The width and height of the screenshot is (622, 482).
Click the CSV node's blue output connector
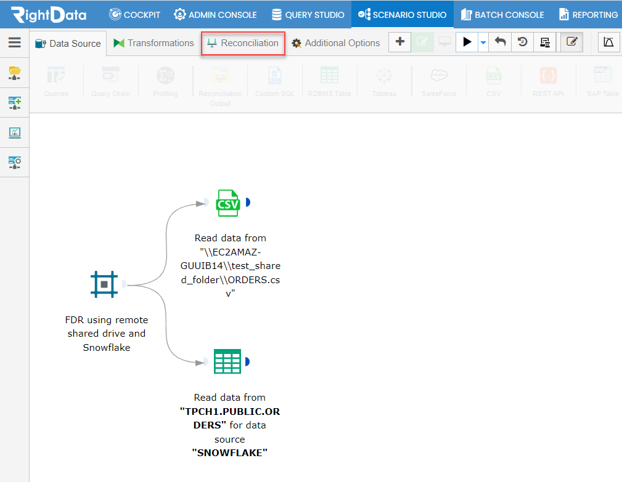coord(248,203)
